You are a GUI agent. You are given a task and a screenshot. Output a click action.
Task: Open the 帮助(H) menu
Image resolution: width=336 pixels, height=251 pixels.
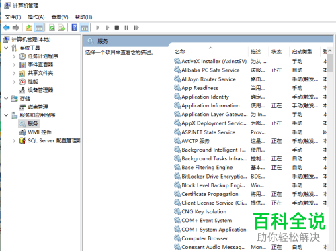point(83,17)
